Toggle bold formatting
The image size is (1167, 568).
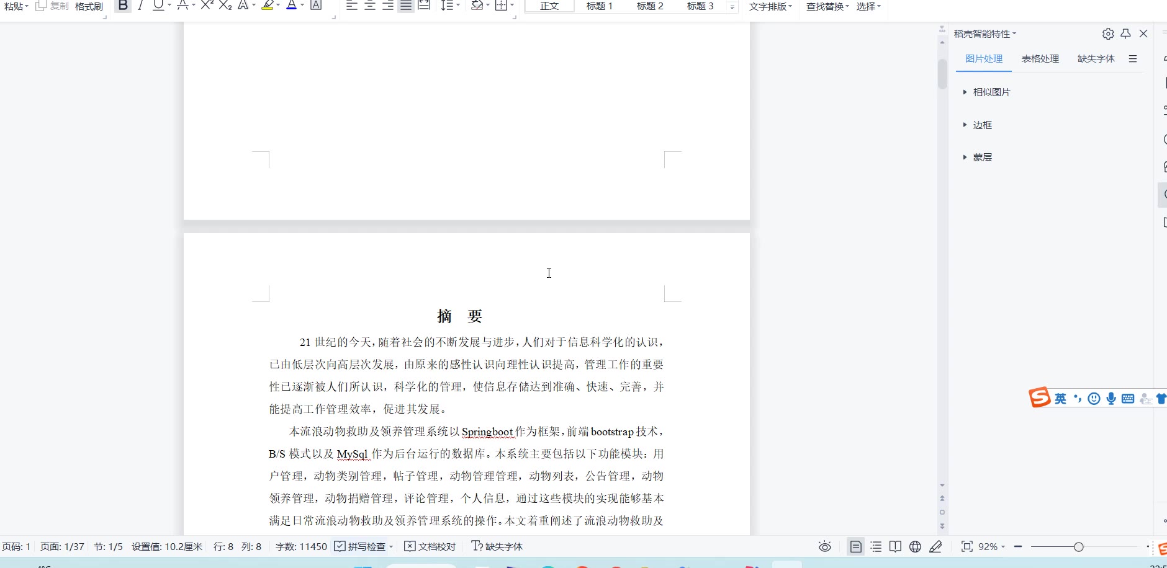(123, 6)
